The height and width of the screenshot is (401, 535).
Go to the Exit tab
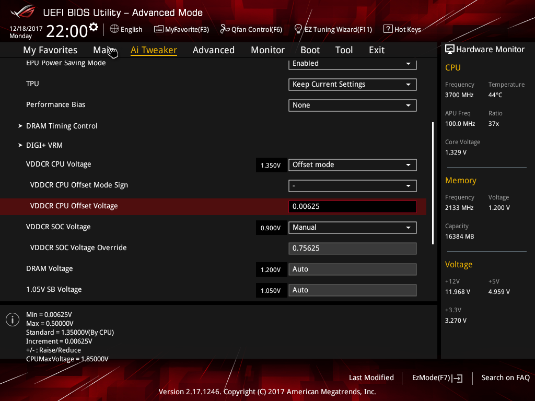(377, 50)
